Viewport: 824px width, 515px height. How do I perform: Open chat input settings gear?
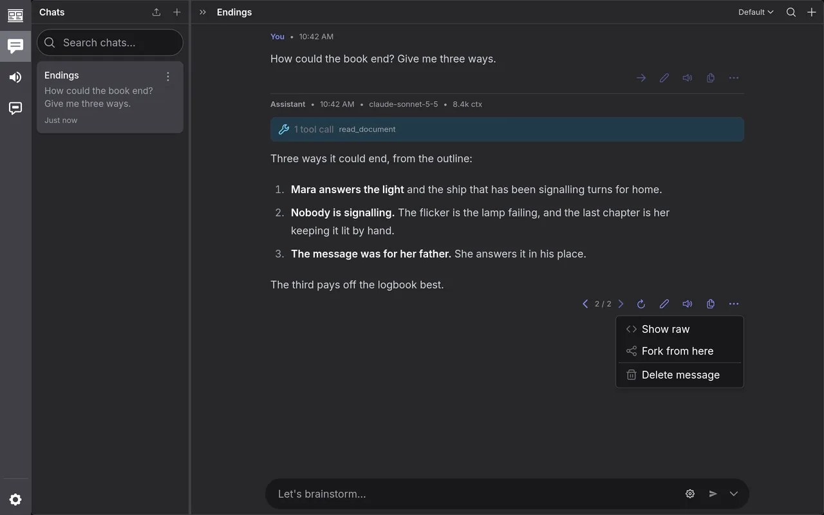690,494
